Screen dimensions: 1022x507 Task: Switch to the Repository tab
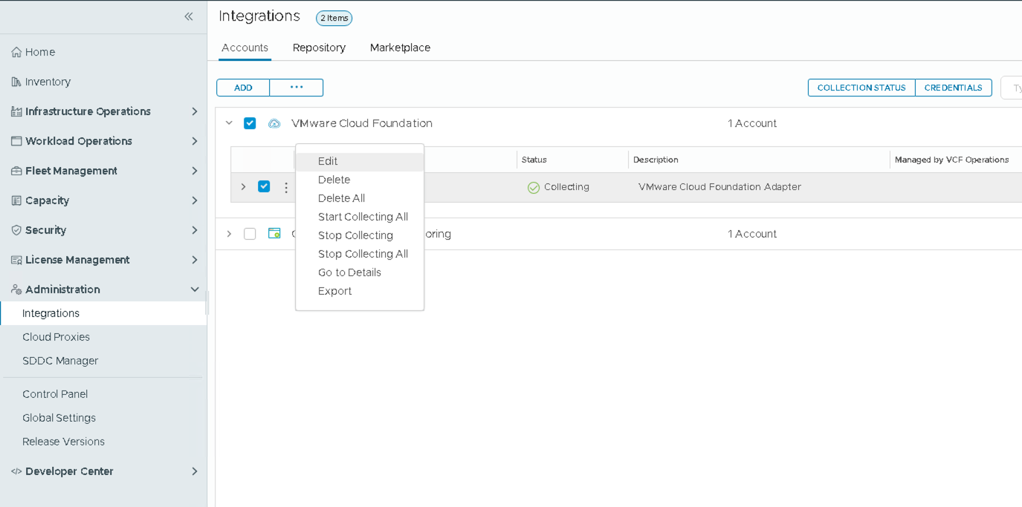pos(319,47)
